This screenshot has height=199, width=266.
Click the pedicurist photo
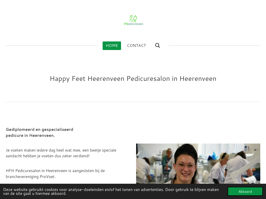(198, 164)
